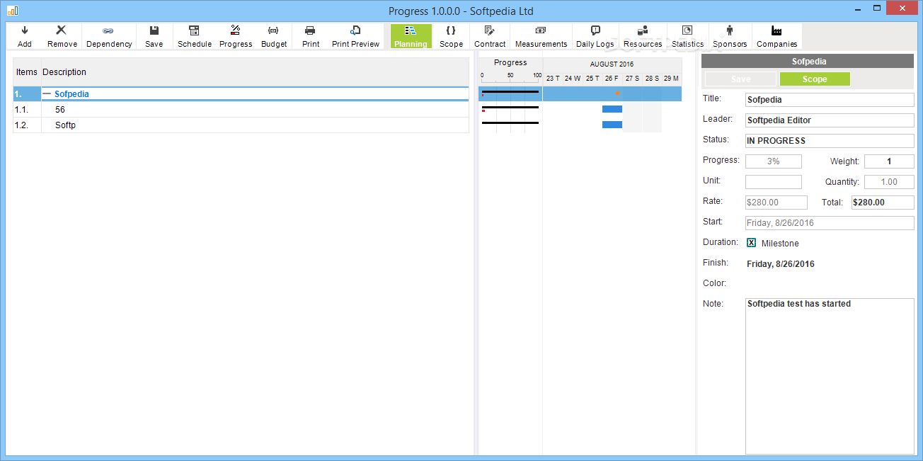The height and width of the screenshot is (461, 923).
Task: Click the disabled Save button in details panel
Action: click(x=740, y=79)
